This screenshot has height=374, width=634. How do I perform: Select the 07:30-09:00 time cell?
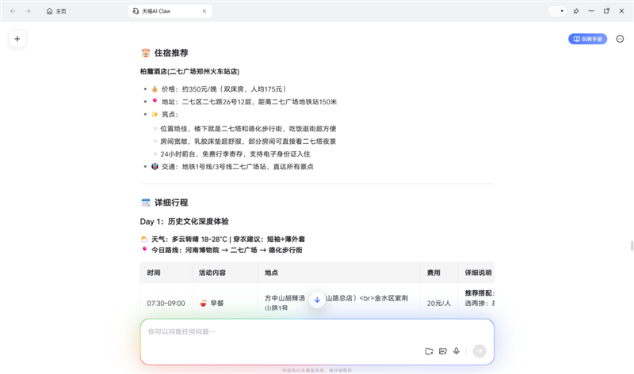[x=166, y=303]
